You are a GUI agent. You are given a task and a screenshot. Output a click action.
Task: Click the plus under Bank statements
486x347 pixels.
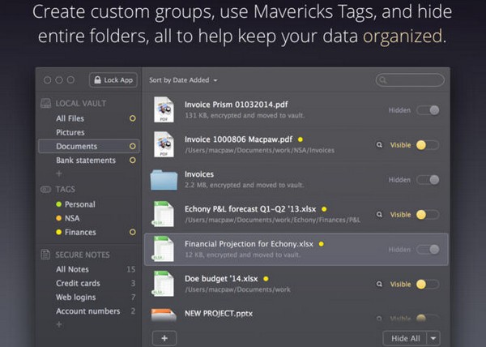coord(58,173)
